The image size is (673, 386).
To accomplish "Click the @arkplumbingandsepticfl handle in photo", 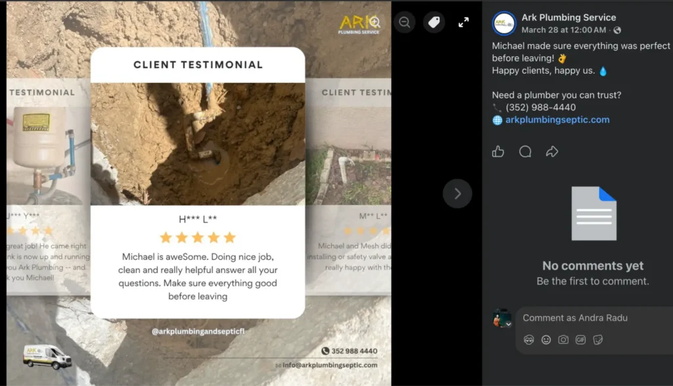I will 198,332.
